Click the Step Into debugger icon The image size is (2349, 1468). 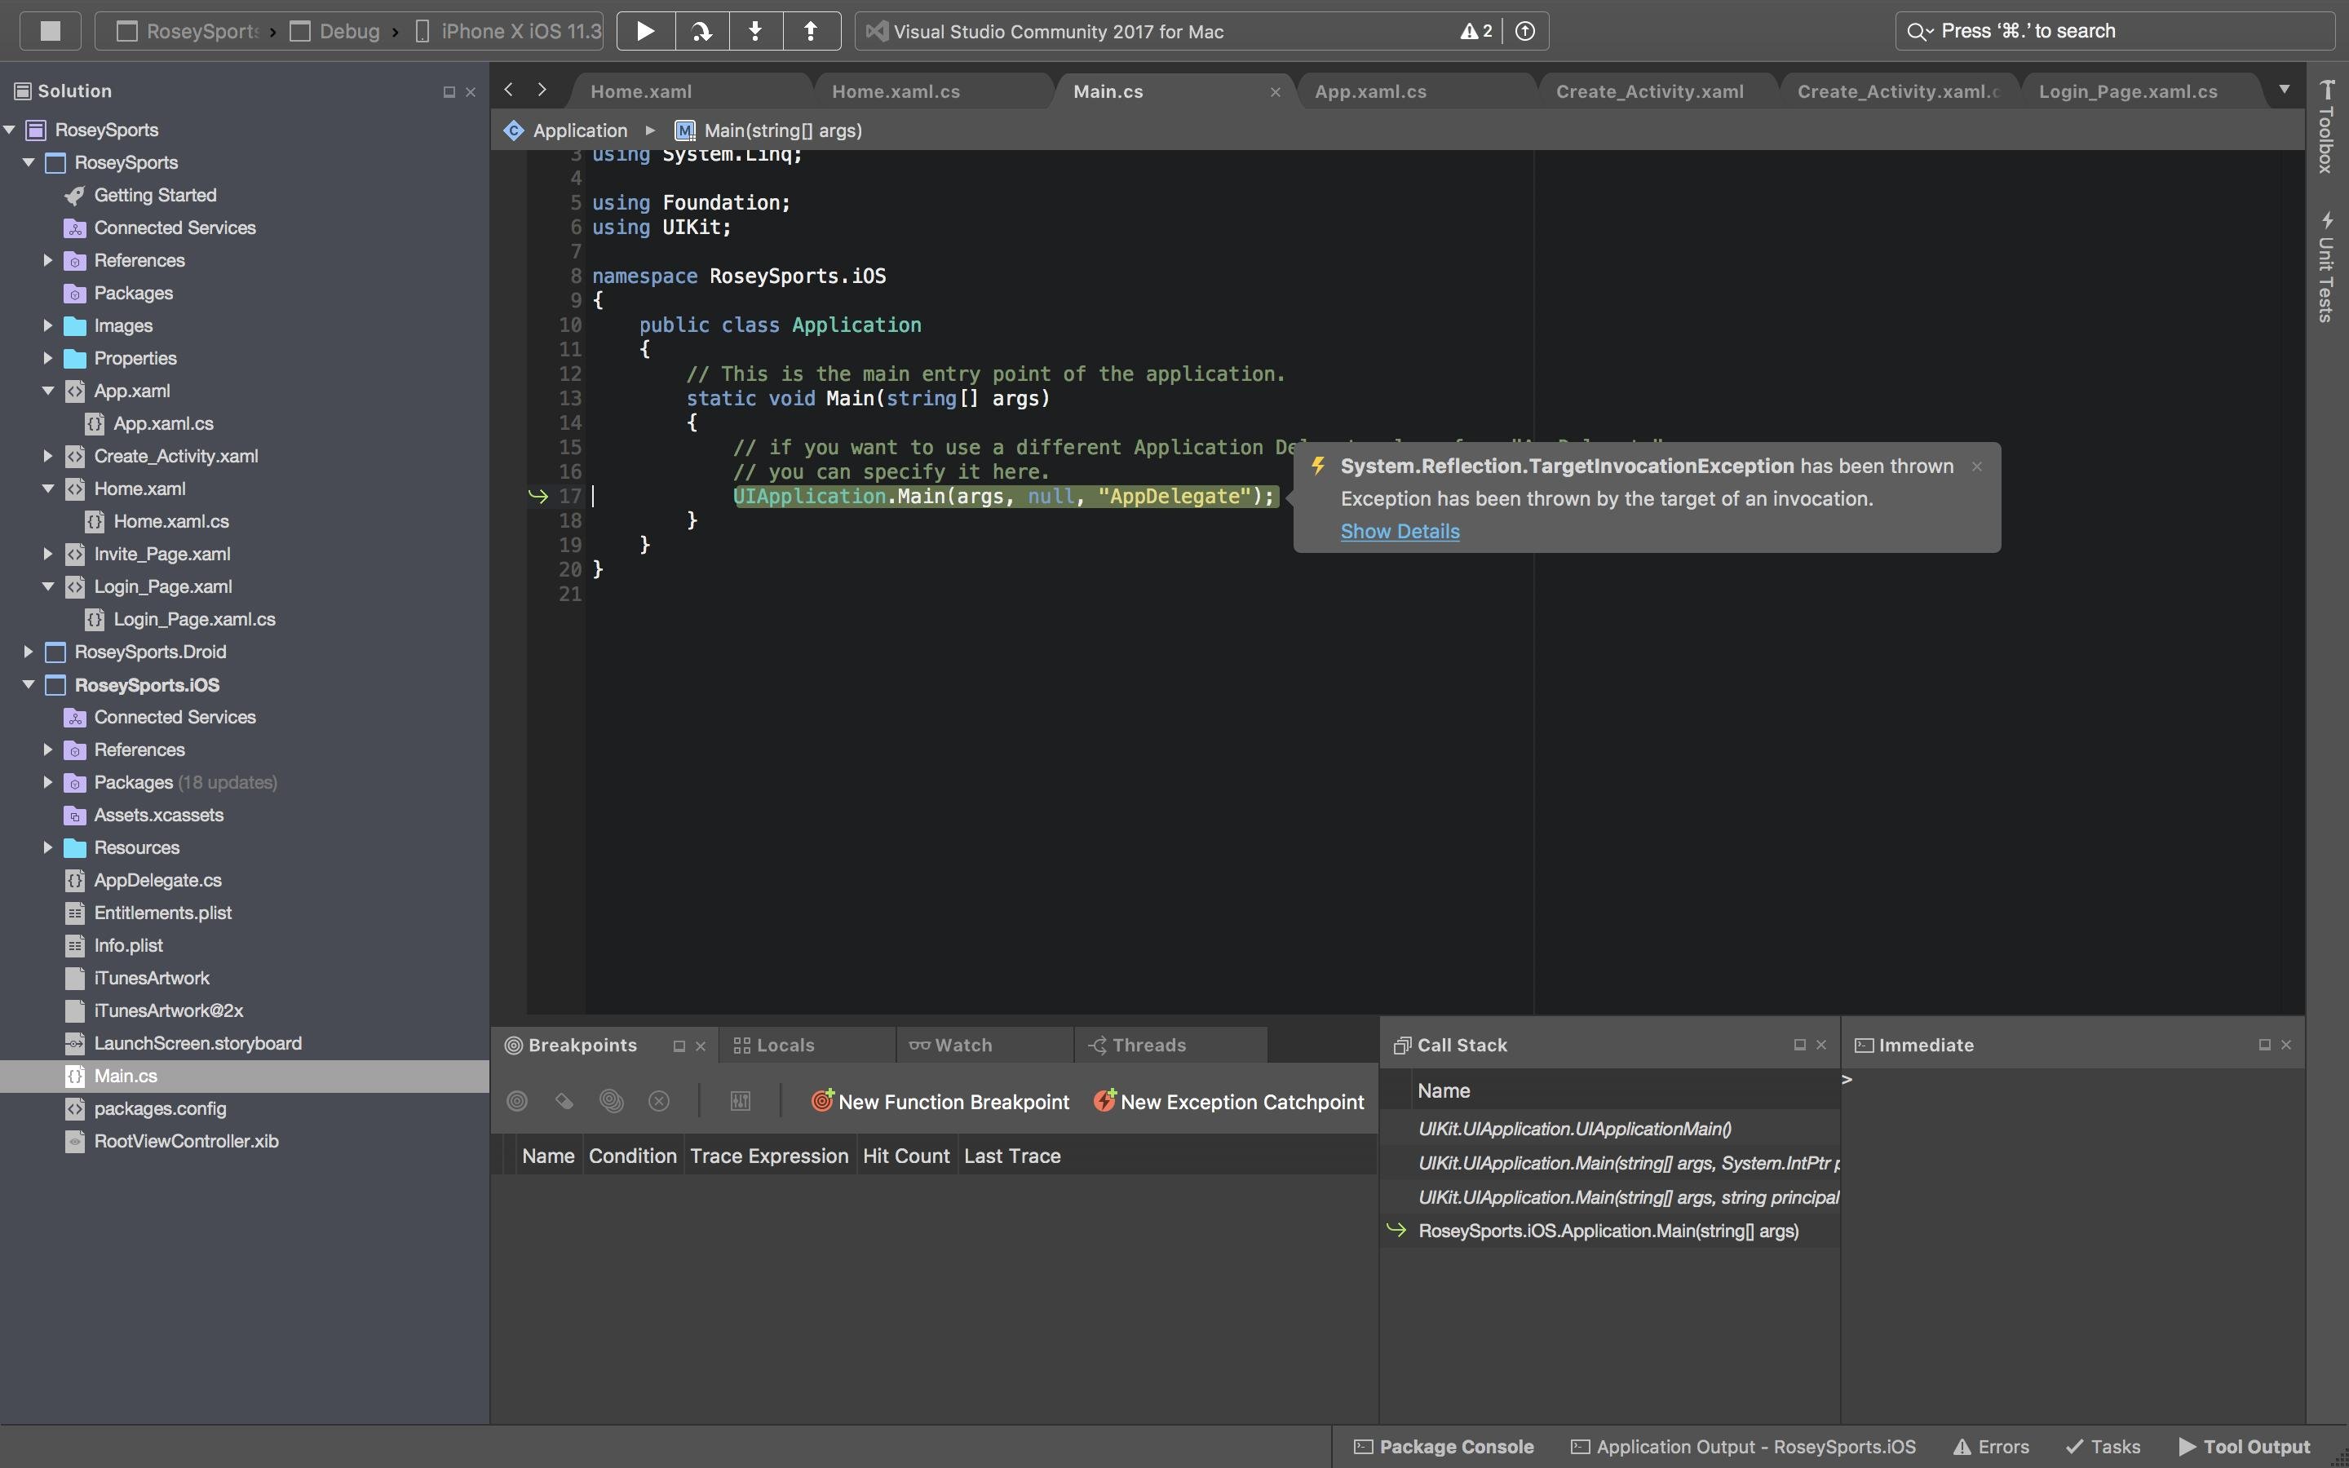[x=755, y=31]
